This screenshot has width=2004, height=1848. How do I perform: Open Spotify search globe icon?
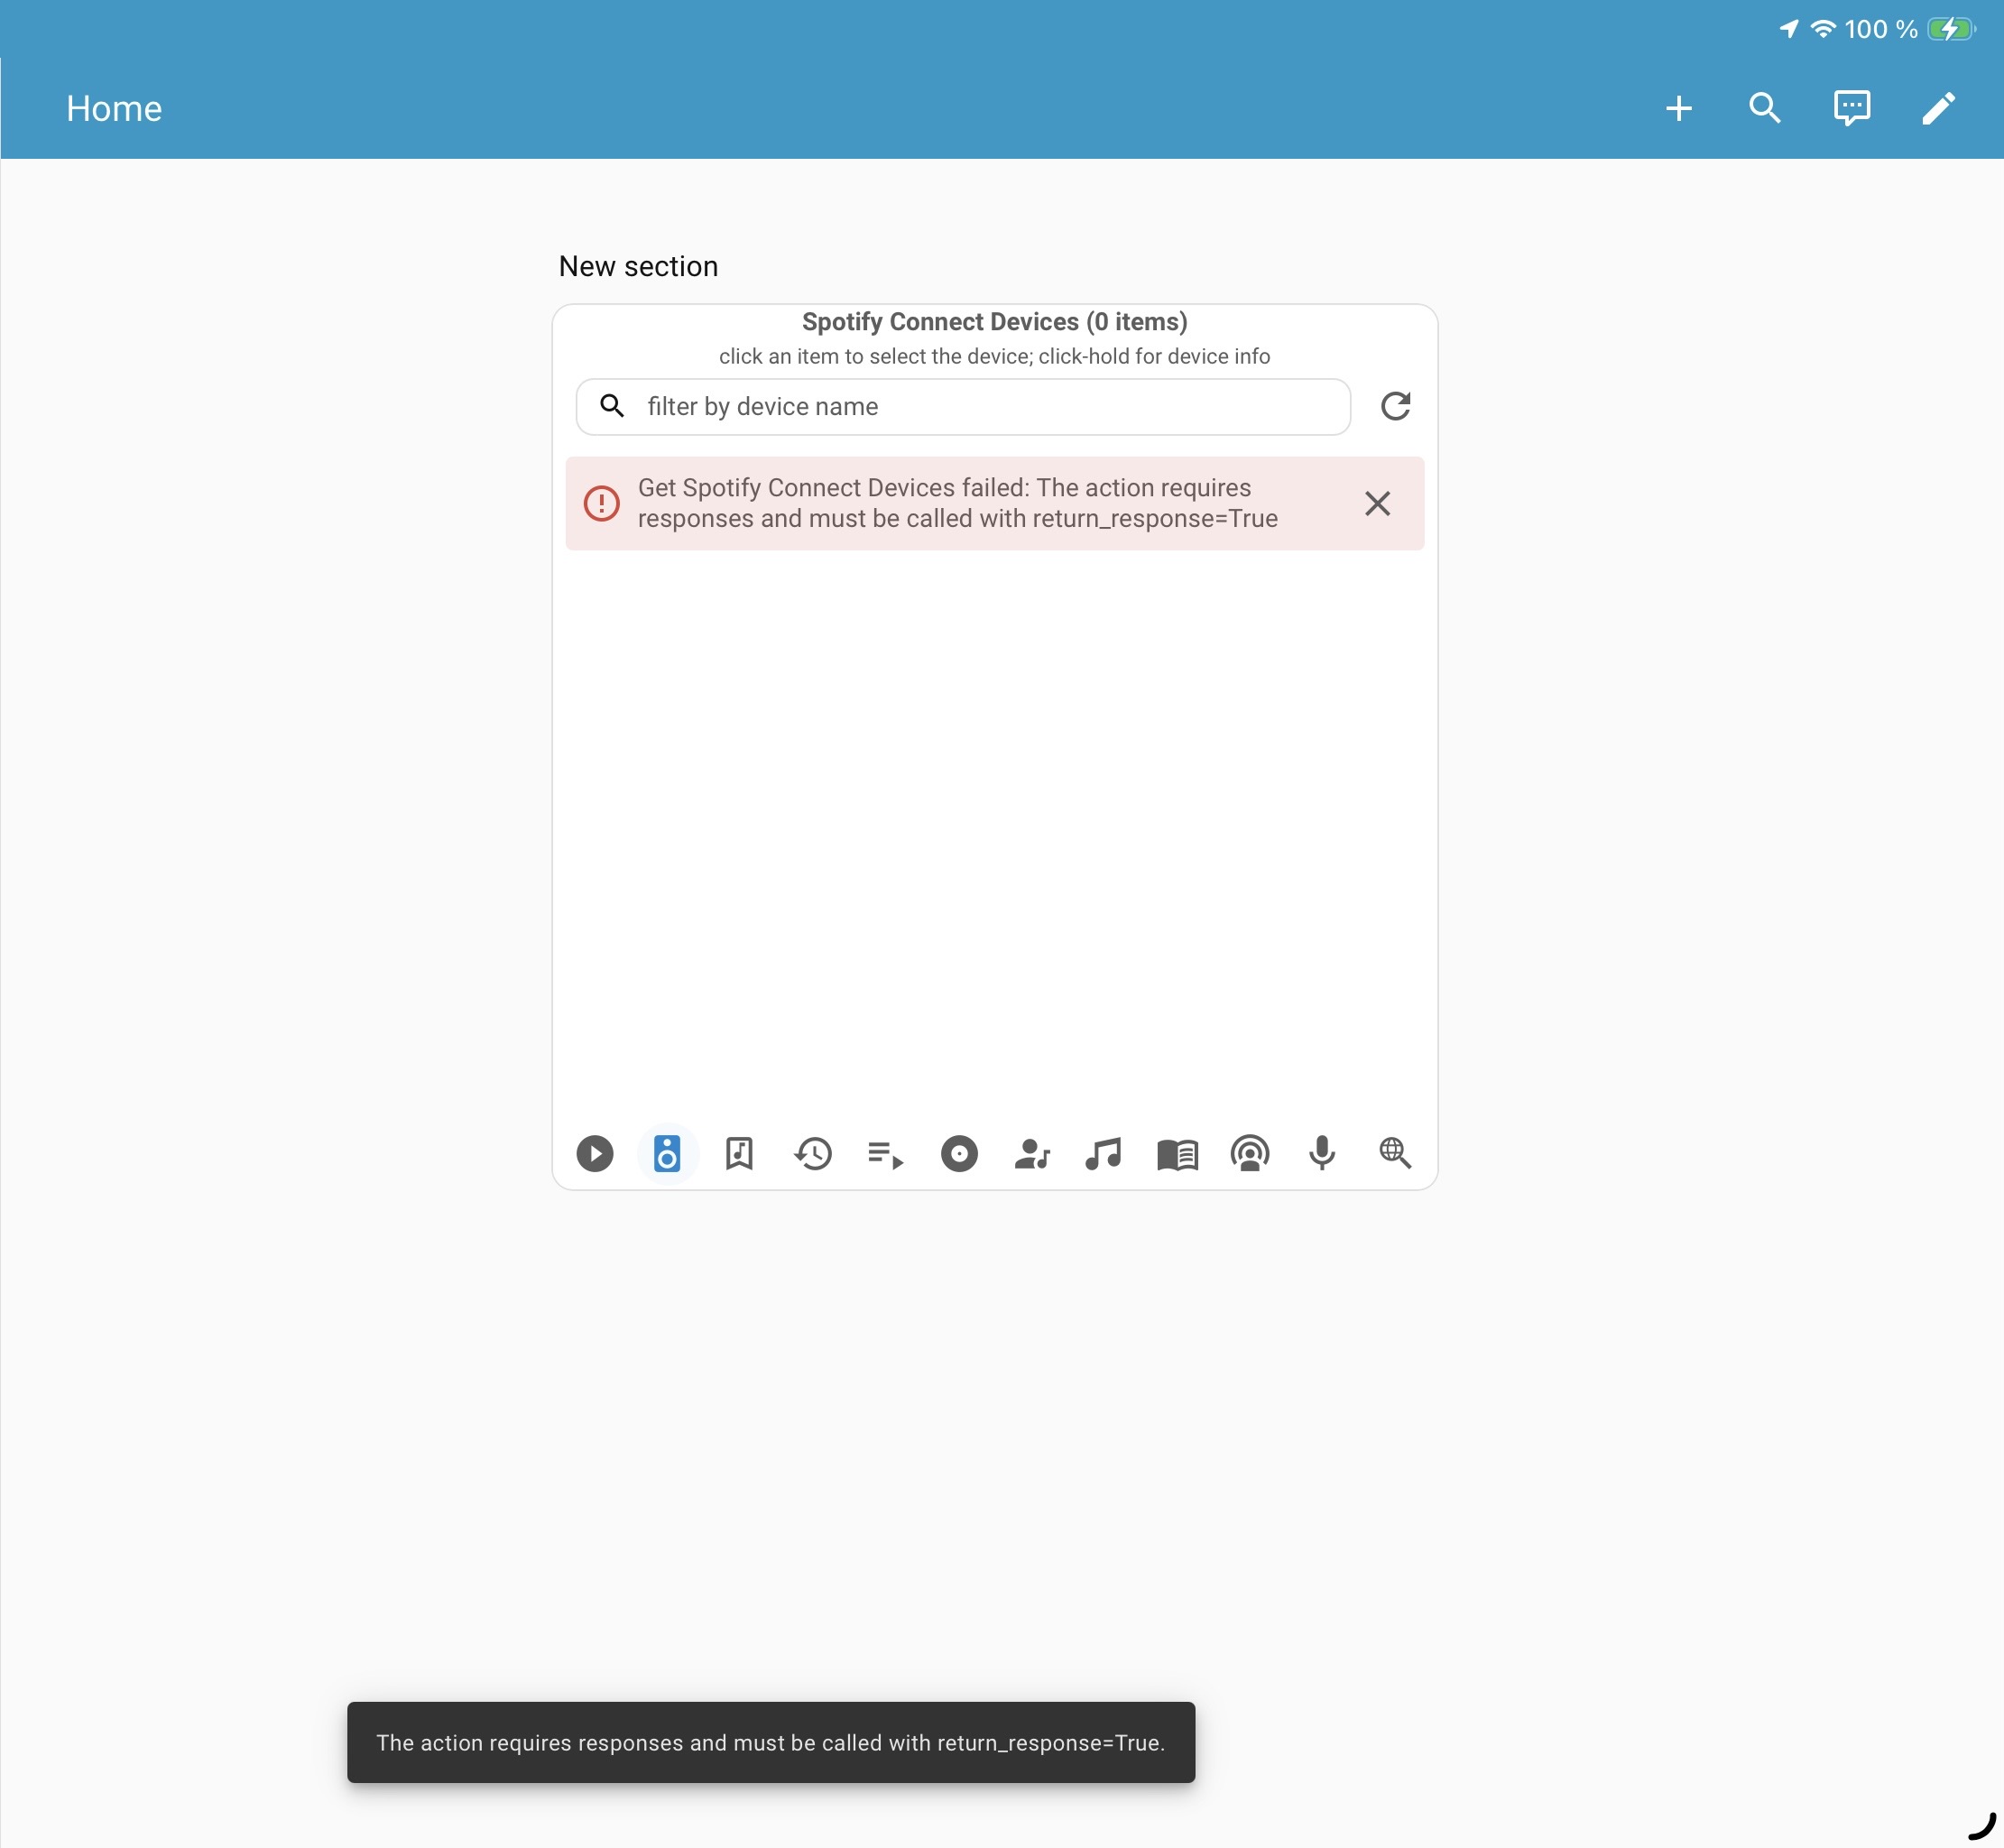[x=1395, y=1153]
